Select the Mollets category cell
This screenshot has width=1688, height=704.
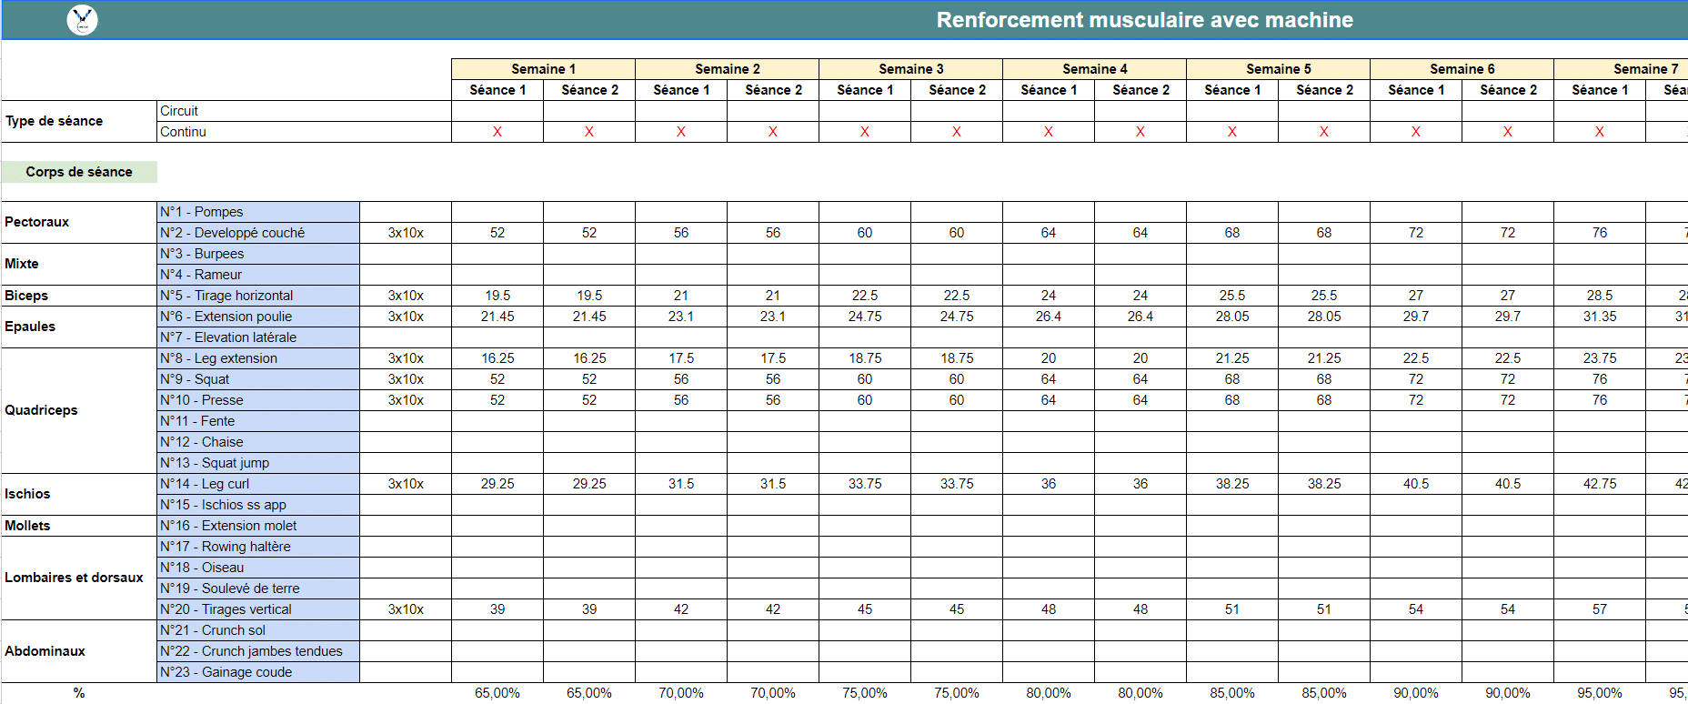pyautogui.click(x=79, y=526)
